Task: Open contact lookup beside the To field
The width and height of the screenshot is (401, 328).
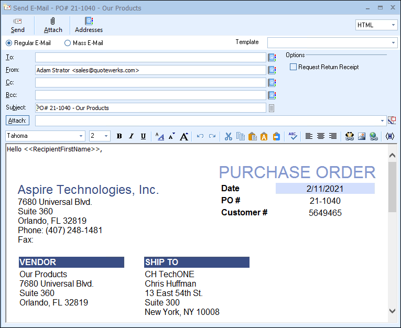Action: point(272,58)
